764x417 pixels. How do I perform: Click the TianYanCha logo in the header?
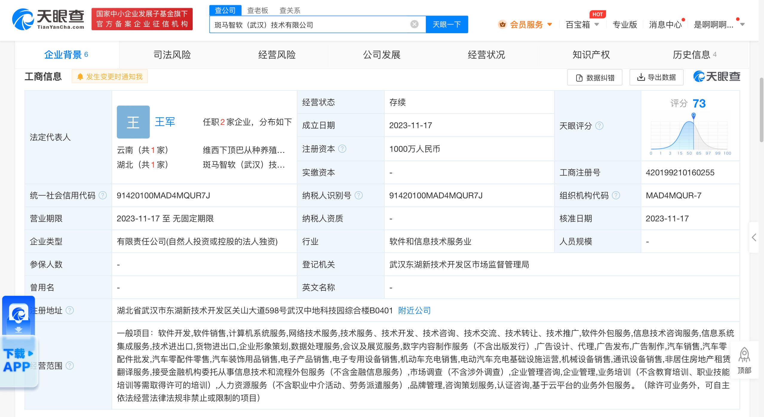tap(48, 19)
